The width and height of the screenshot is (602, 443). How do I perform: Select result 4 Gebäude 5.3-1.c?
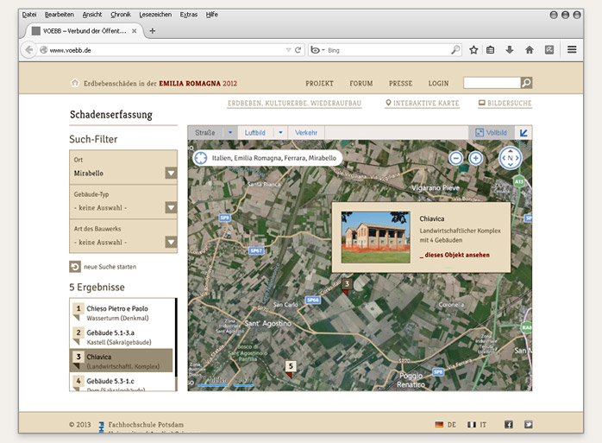click(122, 383)
